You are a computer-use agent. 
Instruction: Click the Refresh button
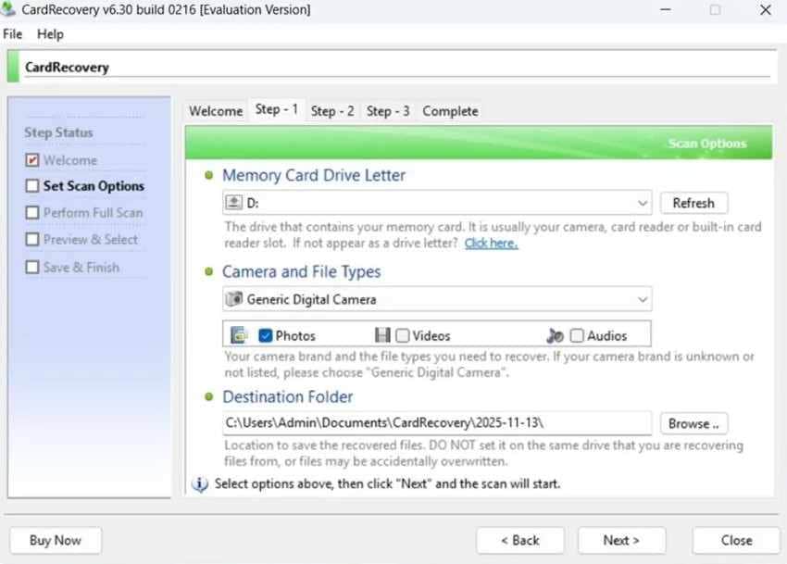pos(693,203)
